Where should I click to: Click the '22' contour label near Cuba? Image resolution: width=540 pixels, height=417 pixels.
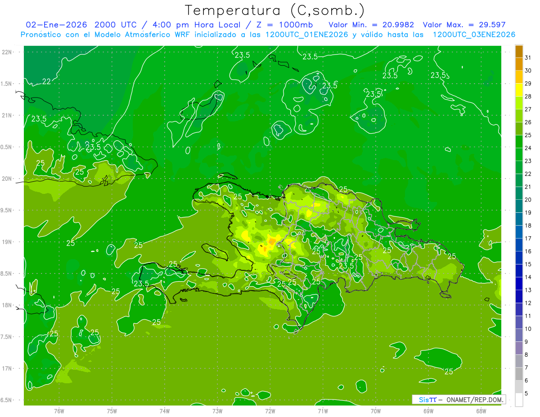point(46,81)
